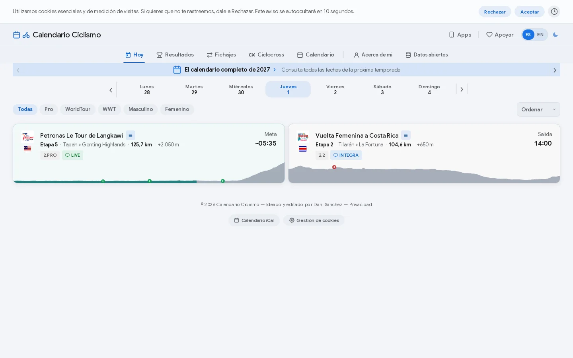The image size is (573, 358).
Task: Select Sábado 3
Action: (x=382, y=89)
